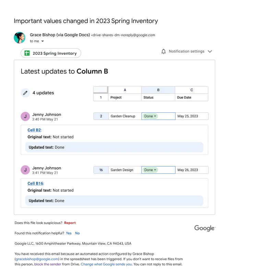Click the green Sheets icon in file chip
The width and height of the screenshot is (254, 274).
(x=27, y=53)
